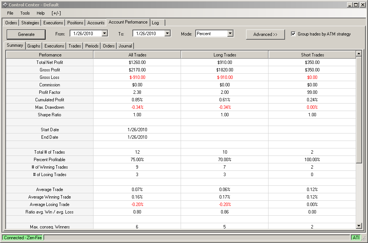Open the Graphs sub-tab
This screenshot has height=243, width=368.
34,46
